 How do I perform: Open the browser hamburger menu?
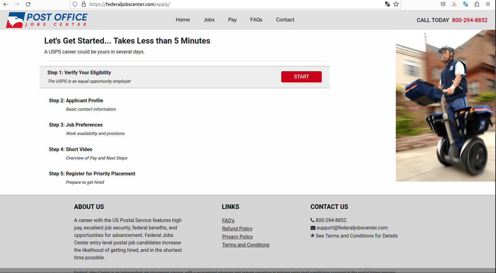pyautogui.click(x=488, y=4)
